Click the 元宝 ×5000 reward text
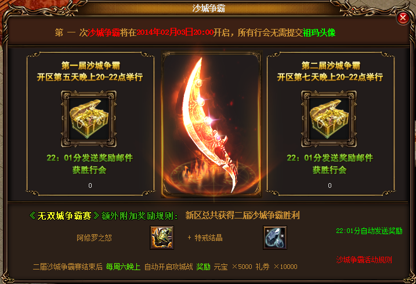416x284 pixels. click(x=233, y=267)
